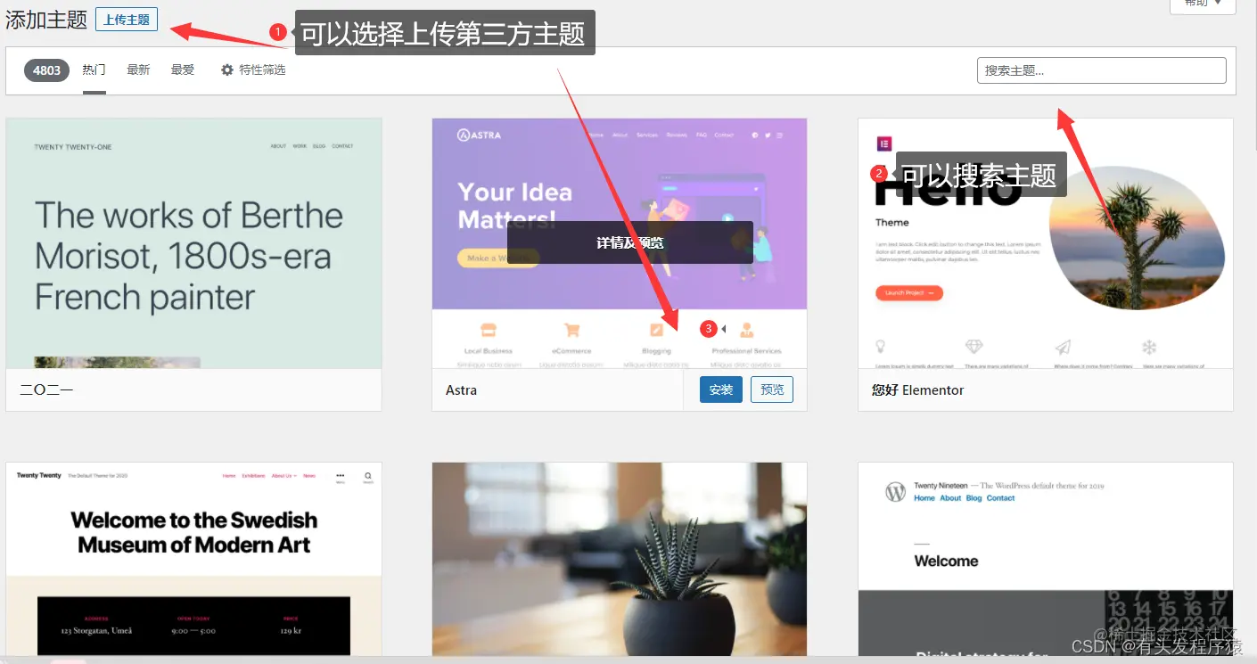The height and width of the screenshot is (664, 1257).
Task: Click the Elementor logo icon in Hello preview
Action: click(x=885, y=143)
